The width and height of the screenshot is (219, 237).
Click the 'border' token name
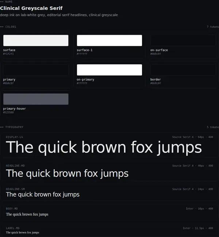click(155, 79)
